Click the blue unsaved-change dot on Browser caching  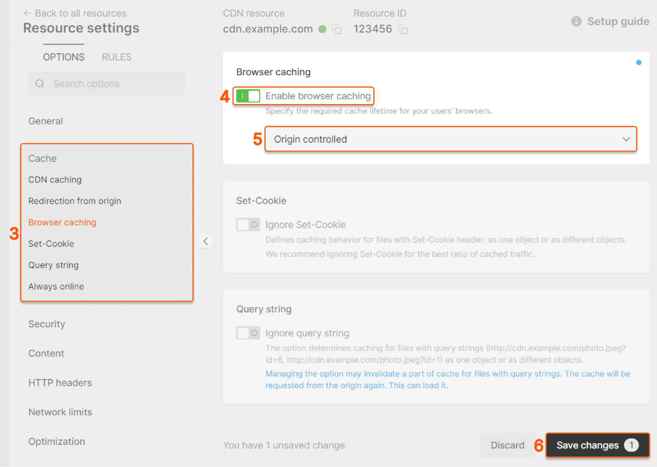639,63
